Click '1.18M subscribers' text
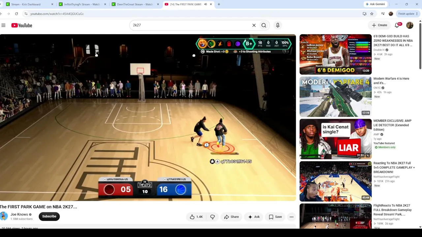The width and height of the screenshot is (422, 237). (21, 219)
